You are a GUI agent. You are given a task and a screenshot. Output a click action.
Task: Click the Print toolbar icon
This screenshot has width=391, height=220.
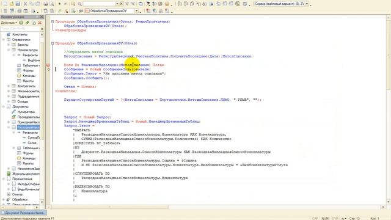pos(46,4)
